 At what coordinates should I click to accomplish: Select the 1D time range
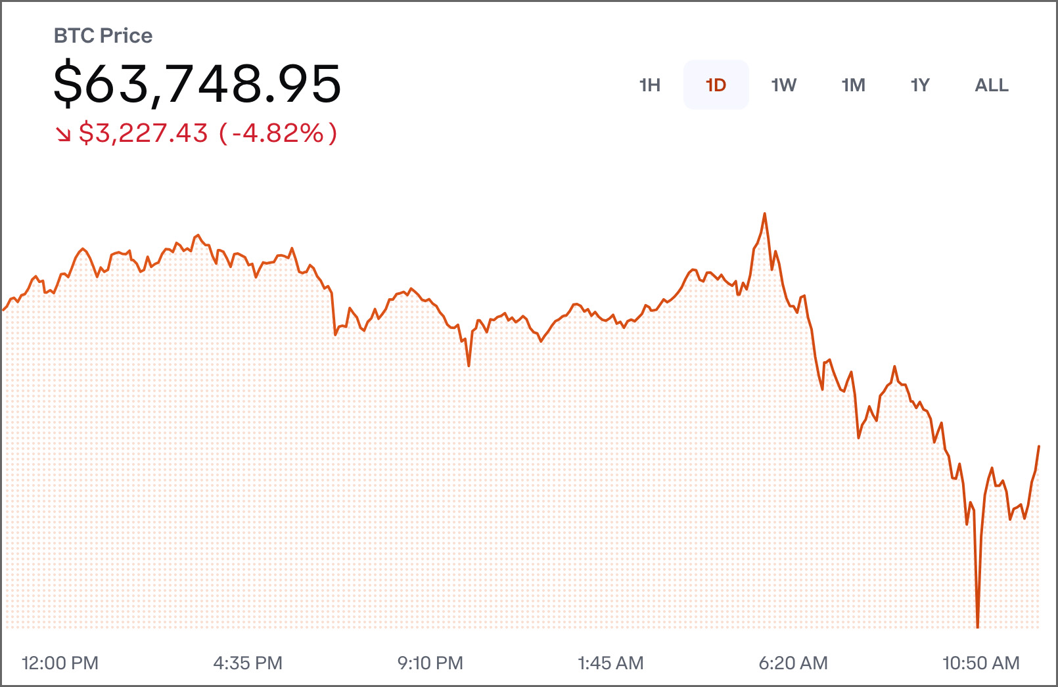pyautogui.click(x=716, y=85)
